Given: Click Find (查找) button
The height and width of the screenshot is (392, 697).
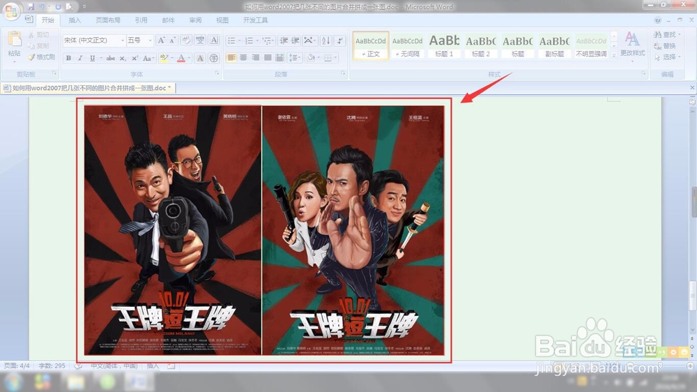Looking at the screenshot, I should 667,34.
